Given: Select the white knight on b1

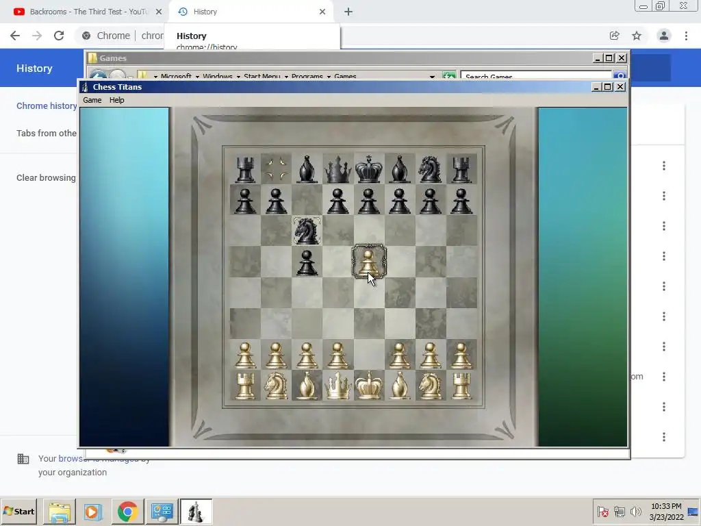Looking at the screenshot, I should 276,386.
